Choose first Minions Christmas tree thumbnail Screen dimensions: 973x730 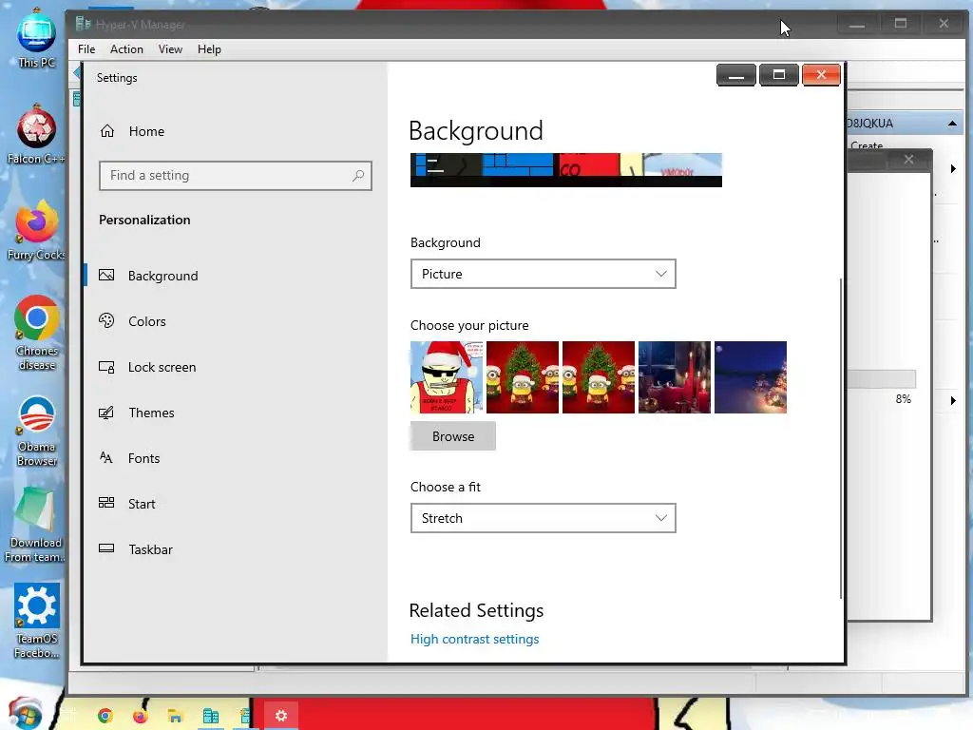pos(523,377)
